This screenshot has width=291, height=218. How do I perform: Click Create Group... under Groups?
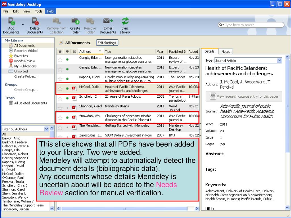(26, 90)
